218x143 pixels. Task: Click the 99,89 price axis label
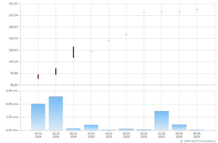[x=14, y=73]
